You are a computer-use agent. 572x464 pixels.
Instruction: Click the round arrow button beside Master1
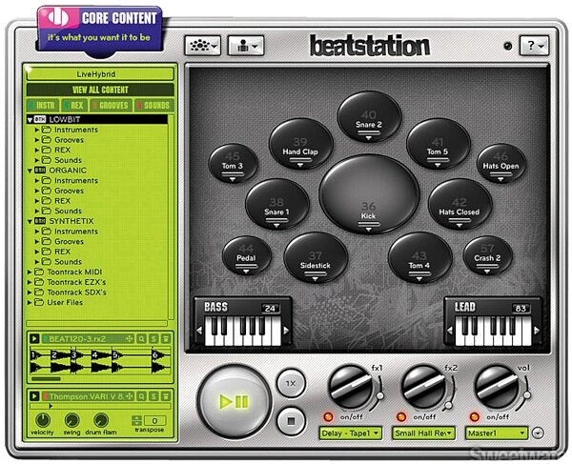[538, 433]
